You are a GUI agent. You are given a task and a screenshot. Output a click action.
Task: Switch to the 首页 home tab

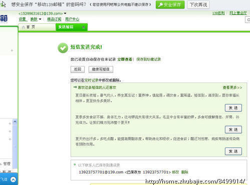[37, 27]
